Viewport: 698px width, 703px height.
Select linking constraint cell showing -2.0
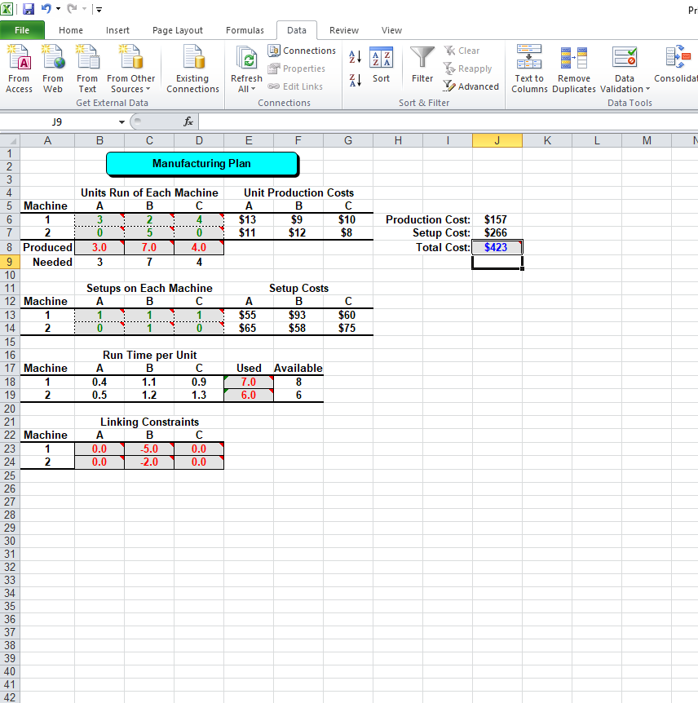[x=149, y=462]
